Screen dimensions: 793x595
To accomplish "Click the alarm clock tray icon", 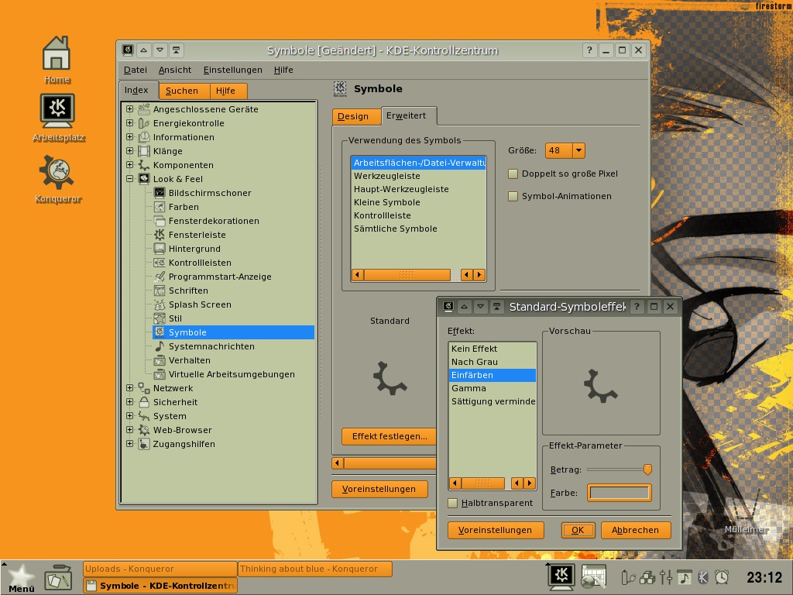I will [x=722, y=577].
